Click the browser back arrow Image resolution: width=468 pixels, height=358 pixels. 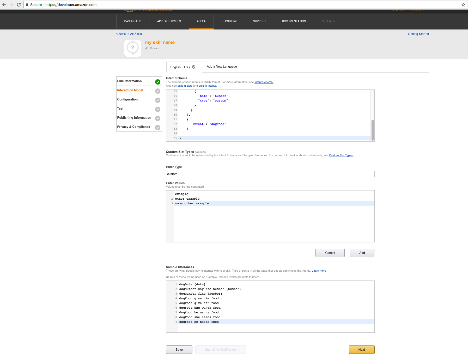[4, 5]
